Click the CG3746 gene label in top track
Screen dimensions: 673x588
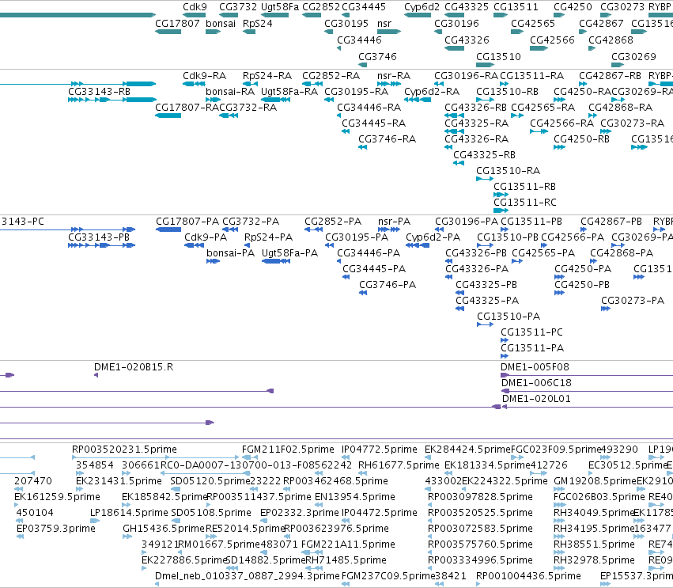click(378, 57)
